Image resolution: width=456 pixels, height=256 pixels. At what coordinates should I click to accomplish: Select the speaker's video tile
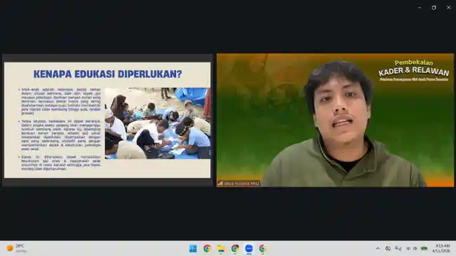pyautogui.click(x=335, y=120)
